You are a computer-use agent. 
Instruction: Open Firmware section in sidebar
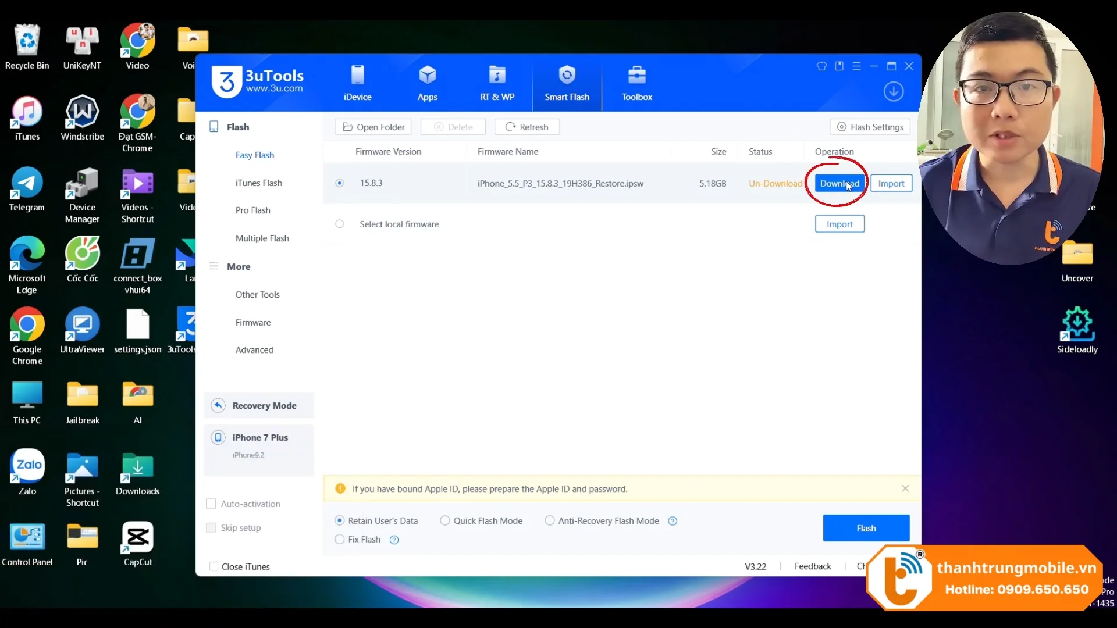coord(253,322)
